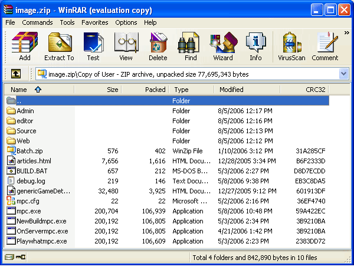Sort by the Type column header

coord(191,90)
